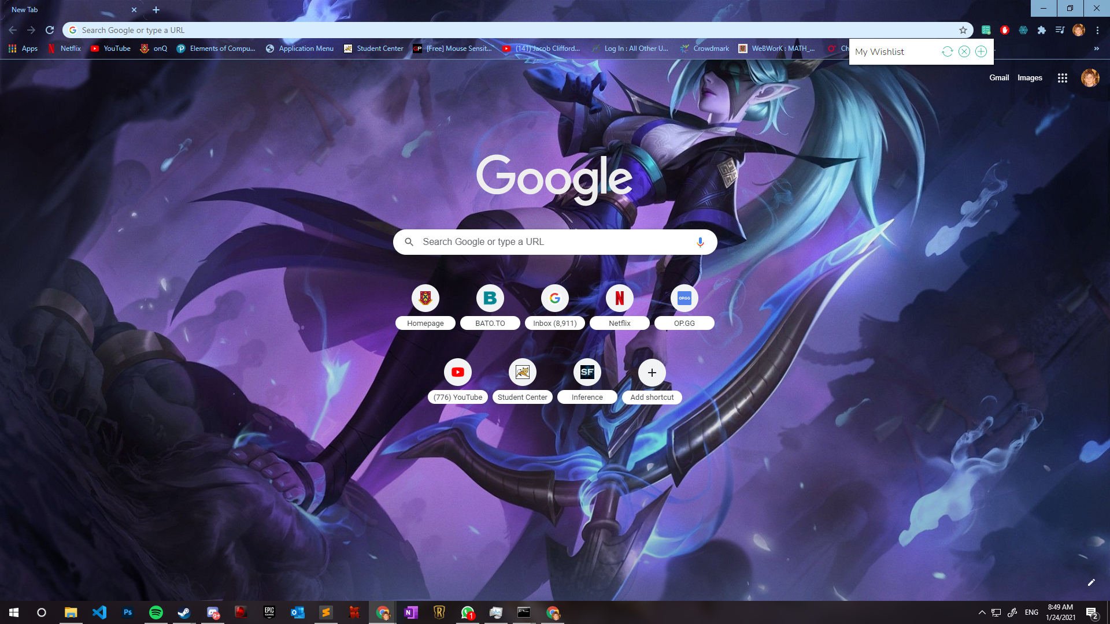Bookmark this page with star icon
This screenshot has width=1110, height=624.
963,31
